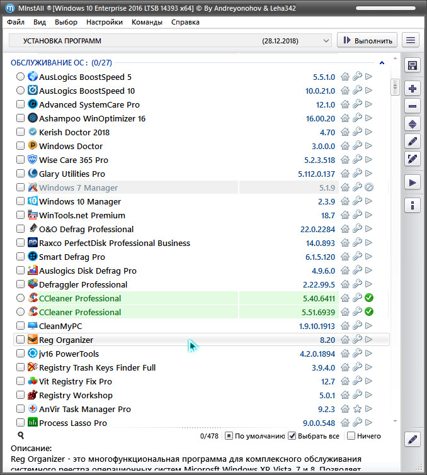Click the list's vertical scrollbar thumb
This screenshot has height=475, width=427.
click(395, 86)
